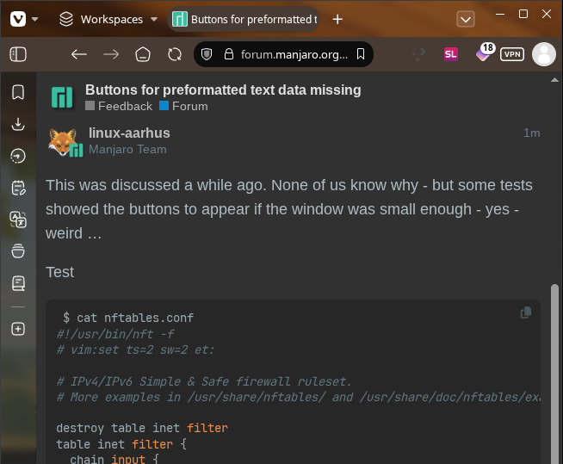Screen dimensions: 563x464
Task: Open the Reading List panel in sidebar
Action: pos(18,283)
